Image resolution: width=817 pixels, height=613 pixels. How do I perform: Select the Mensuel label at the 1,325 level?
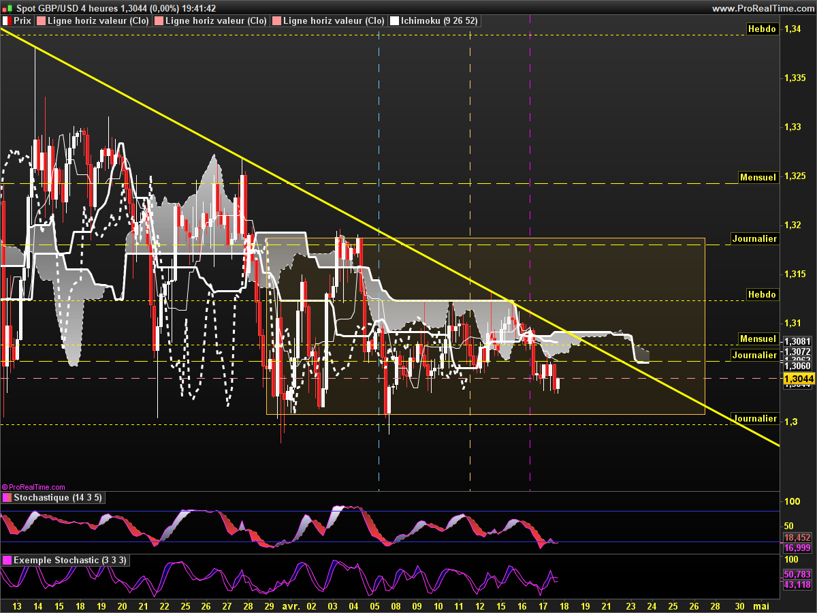click(x=758, y=177)
